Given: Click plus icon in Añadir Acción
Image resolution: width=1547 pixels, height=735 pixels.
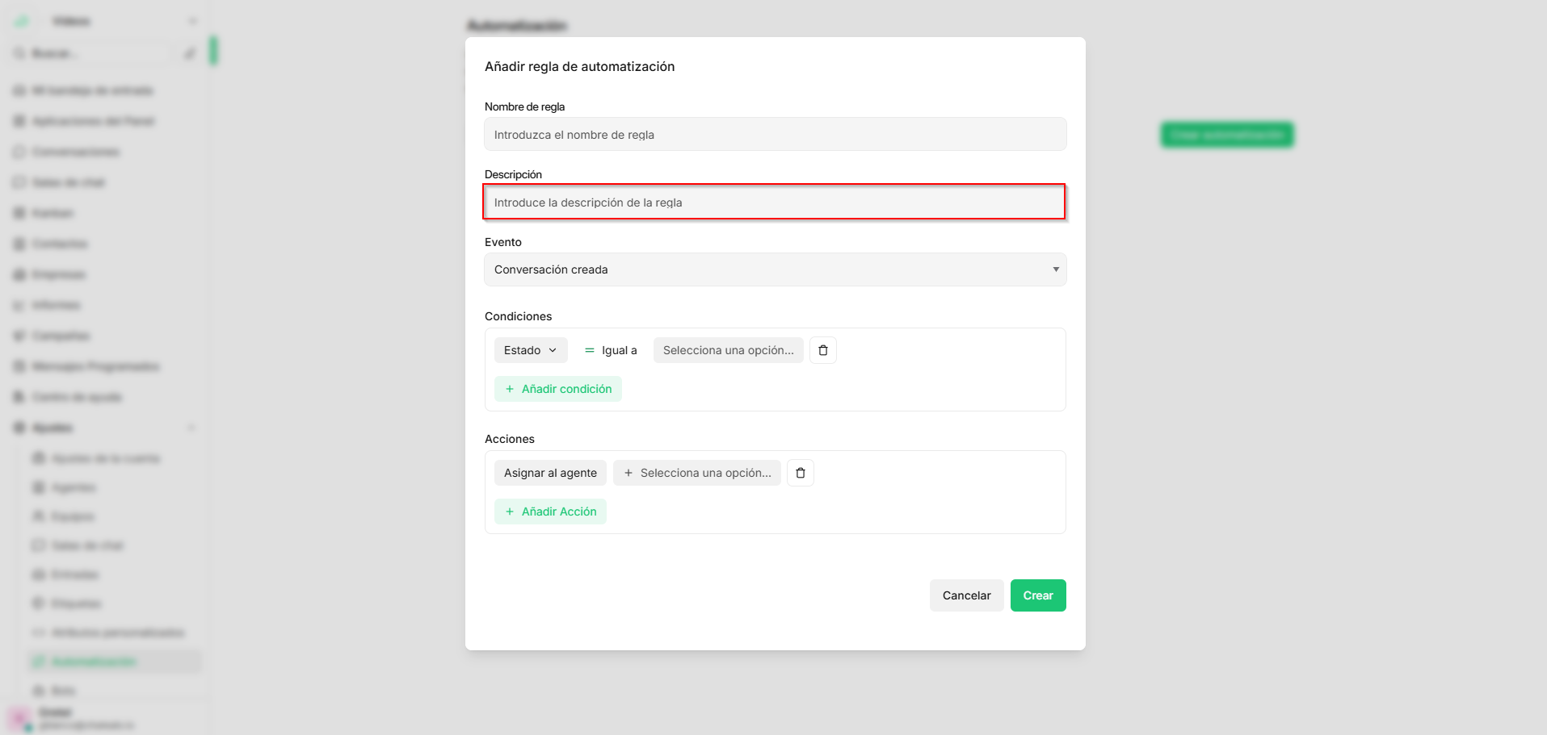Looking at the screenshot, I should pyautogui.click(x=510, y=512).
